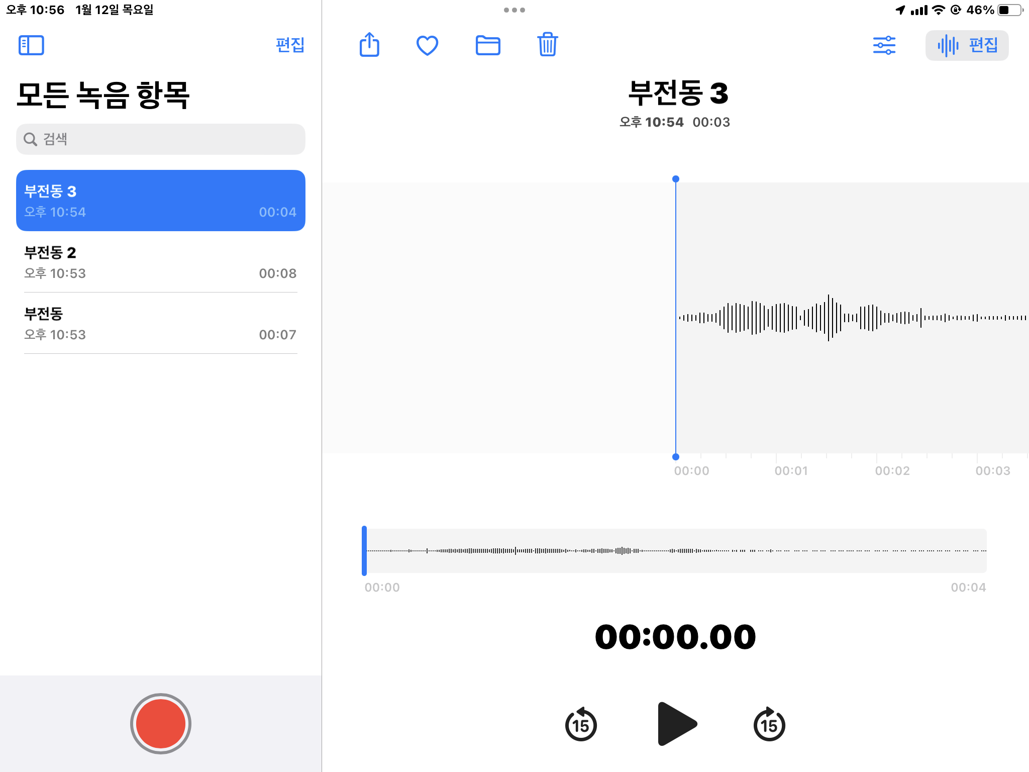This screenshot has width=1029, height=772.
Task: Mark recording as favorite with heart icon
Action: point(428,46)
